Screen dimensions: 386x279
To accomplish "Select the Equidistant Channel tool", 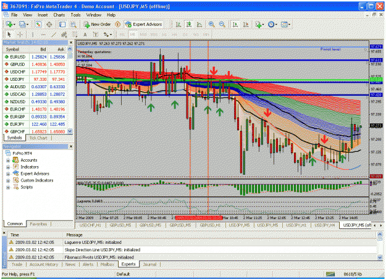I will (x=64, y=35).
